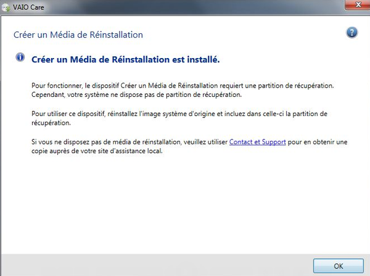Click the page title "Créer un Média de Réinstallation"
The height and width of the screenshot is (276, 370).
pos(78,35)
